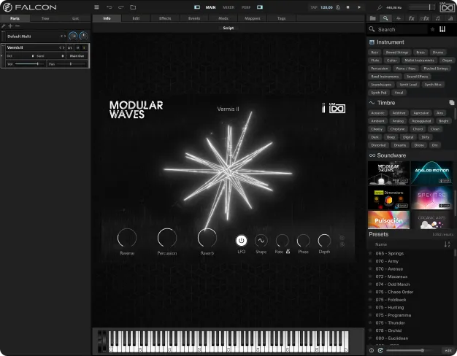The image size is (457, 356).
Task: Toggle sort order in presets Name header
Action: [448, 244]
